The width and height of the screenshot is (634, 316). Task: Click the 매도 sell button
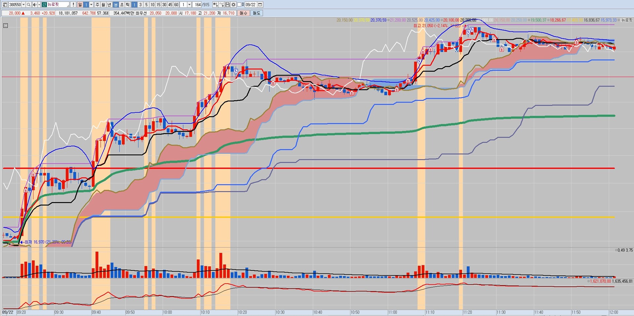click(x=257, y=13)
